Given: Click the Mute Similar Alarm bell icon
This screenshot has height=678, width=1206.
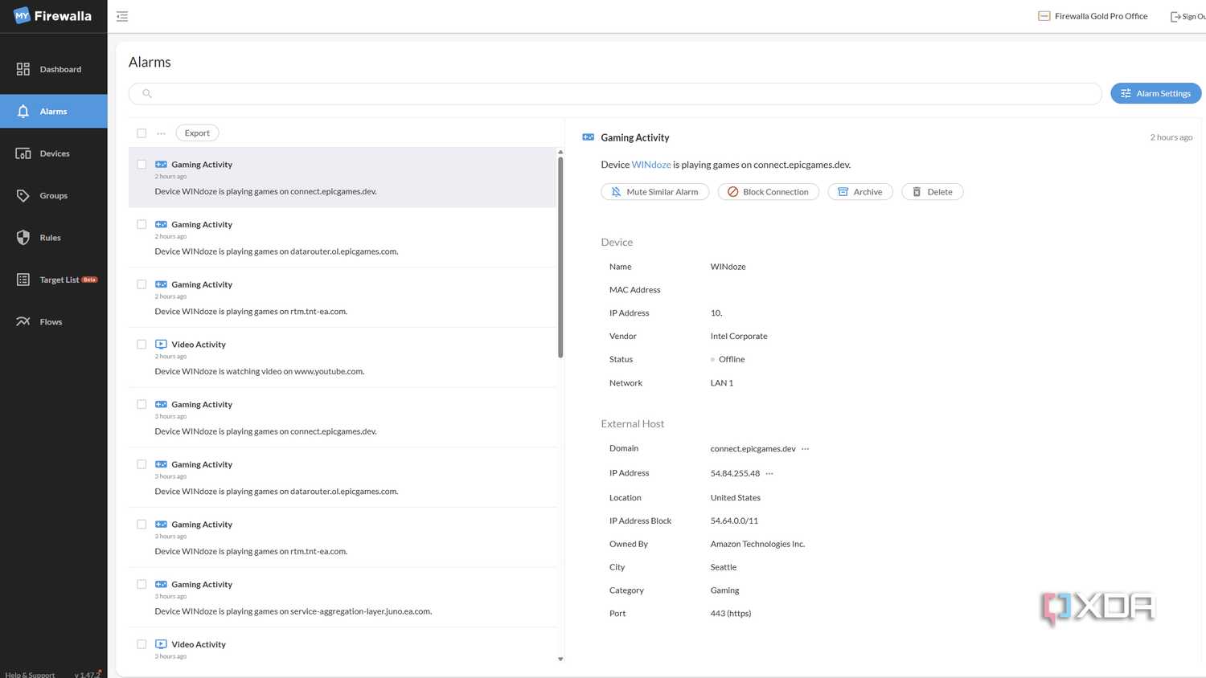Looking at the screenshot, I should click(x=616, y=192).
